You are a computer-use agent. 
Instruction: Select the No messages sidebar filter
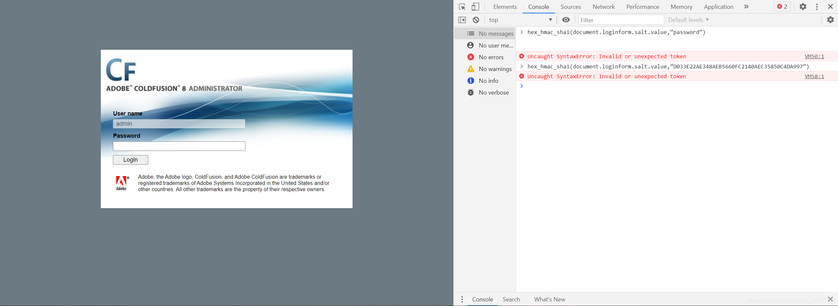point(485,33)
